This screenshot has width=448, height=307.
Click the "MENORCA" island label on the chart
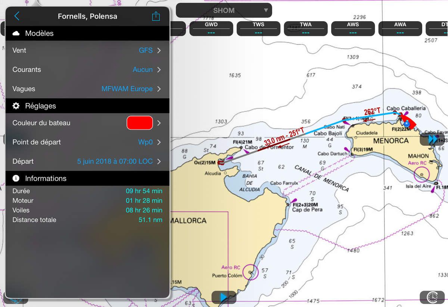coord(391,141)
